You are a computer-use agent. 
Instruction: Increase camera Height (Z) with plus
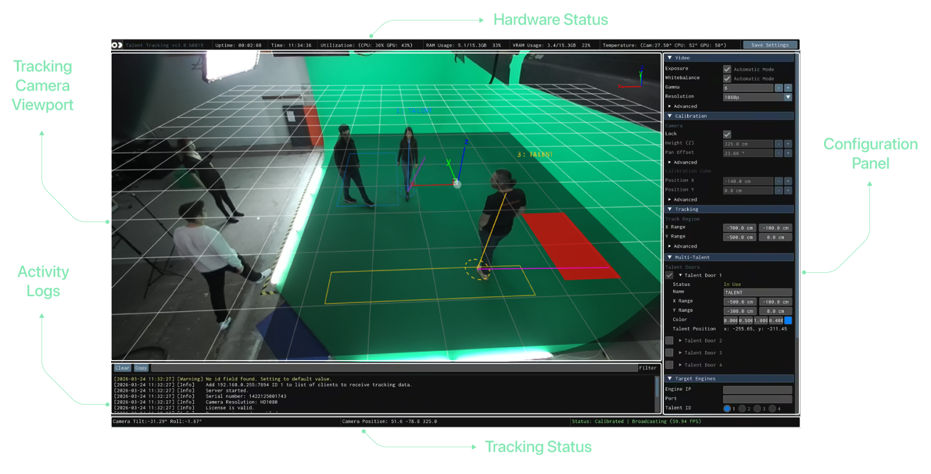pos(788,144)
